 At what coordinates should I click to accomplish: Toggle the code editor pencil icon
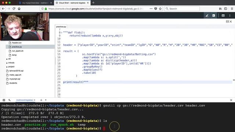207,15
